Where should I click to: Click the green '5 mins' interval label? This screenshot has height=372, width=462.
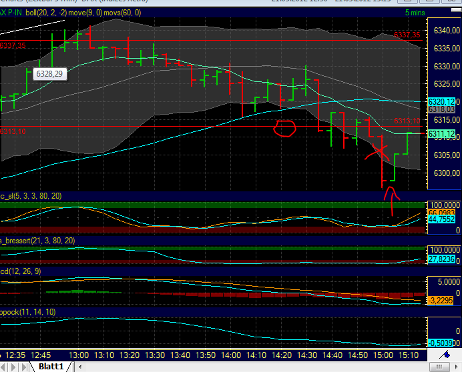415,13
